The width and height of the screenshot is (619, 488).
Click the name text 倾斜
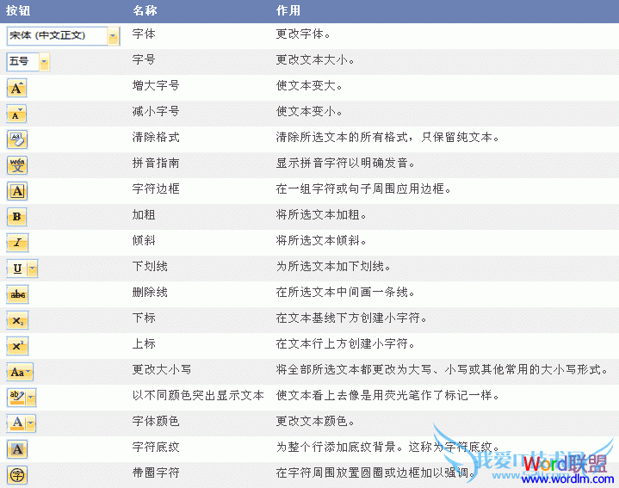pyautogui.click(x=144, y=240)
